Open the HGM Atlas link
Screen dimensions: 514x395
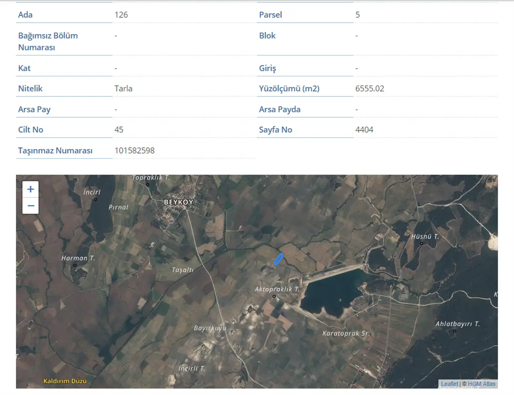click(x=482, y=384)
